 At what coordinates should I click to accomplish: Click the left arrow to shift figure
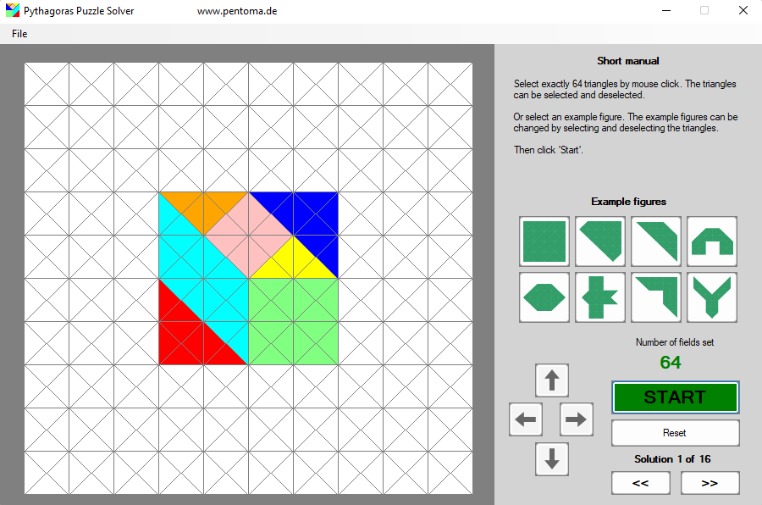click(x=526, y=419)
